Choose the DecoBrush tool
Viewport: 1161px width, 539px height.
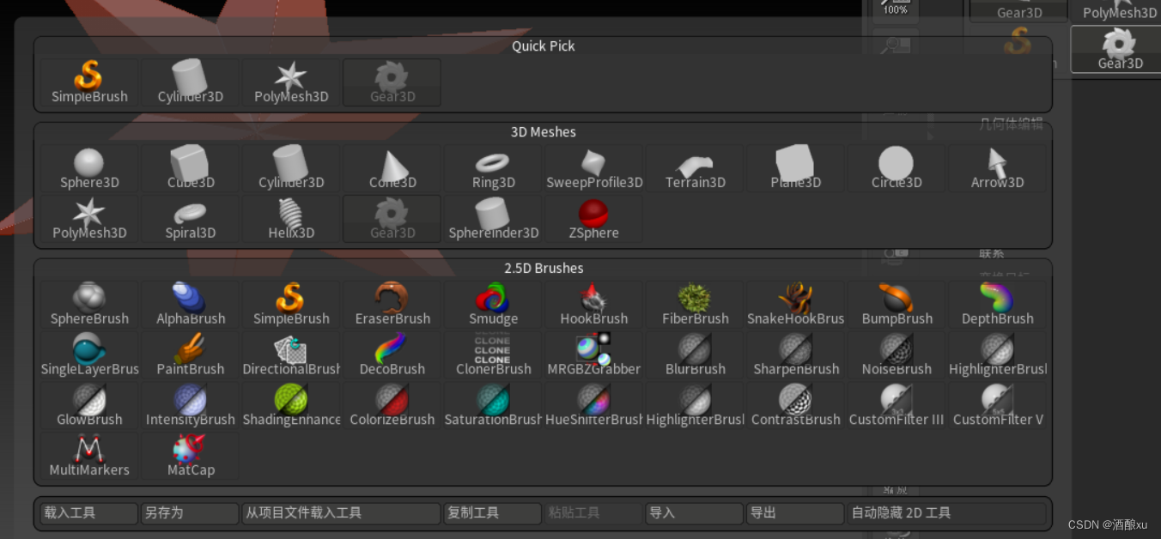[392, 356]
